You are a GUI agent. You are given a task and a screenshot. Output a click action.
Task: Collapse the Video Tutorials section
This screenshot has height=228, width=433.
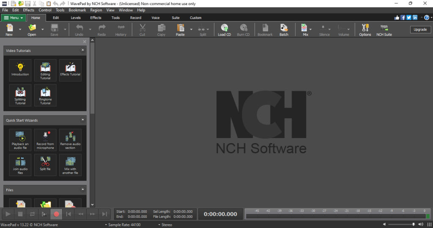[83, 50]
